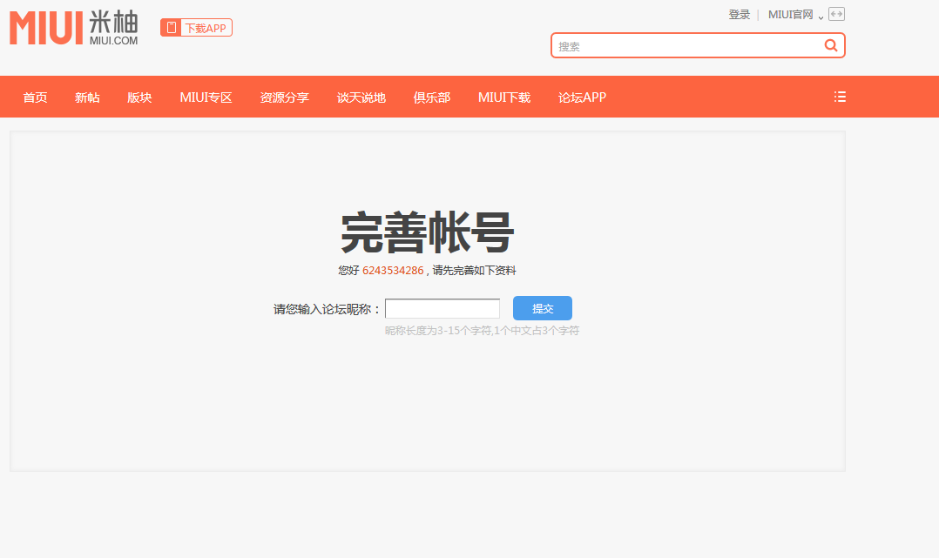This screenshot has width=939, height=558.
Task: Click the search magnifier icon
Action: coord(831,46)
